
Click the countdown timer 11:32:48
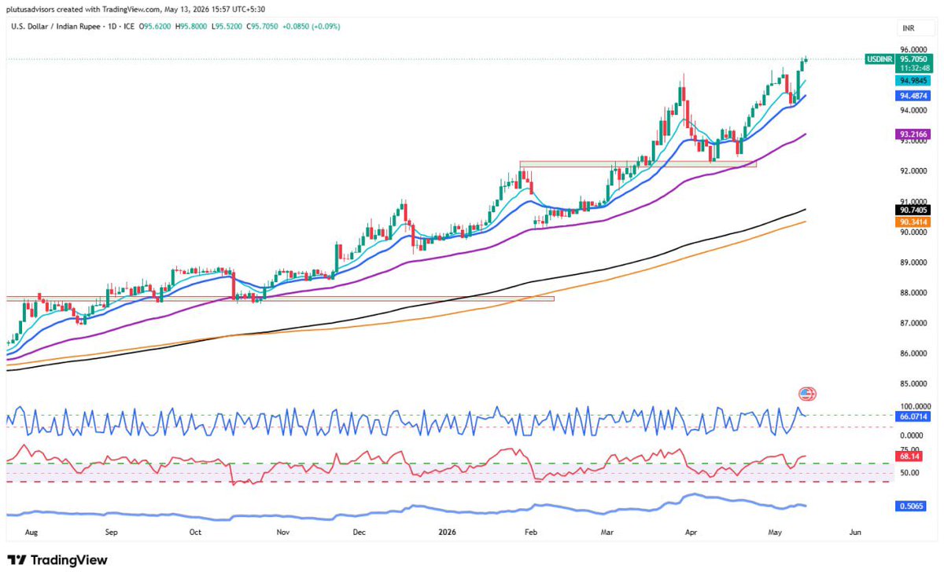coord(913,68)
